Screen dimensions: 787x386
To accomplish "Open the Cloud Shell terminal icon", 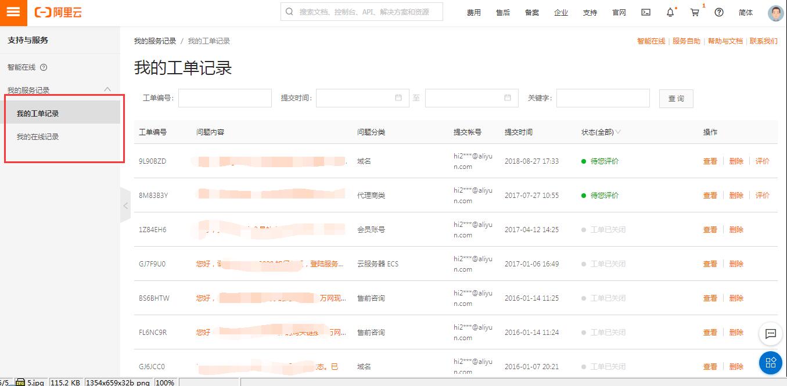I will pyautogui.click(x=645, y=12).
